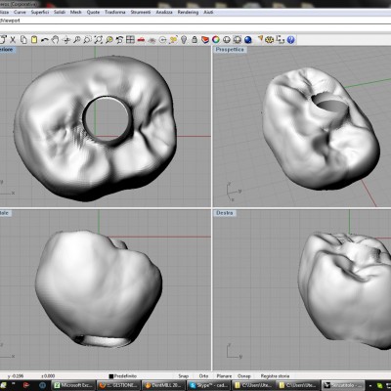Click the Cut scissors icon
The width and height of the screenshot is (391, 391).
[13, 40]
